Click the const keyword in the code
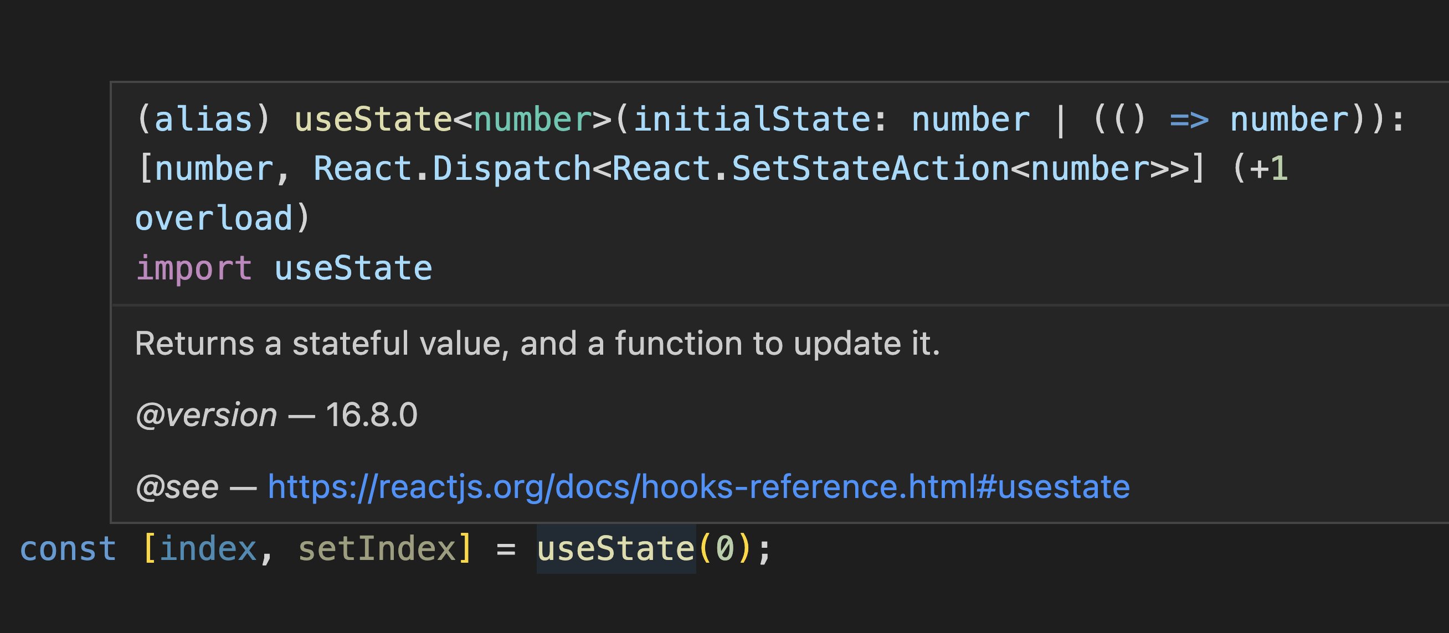This screenshot has width=1449, height=633. tap(68, 549)
